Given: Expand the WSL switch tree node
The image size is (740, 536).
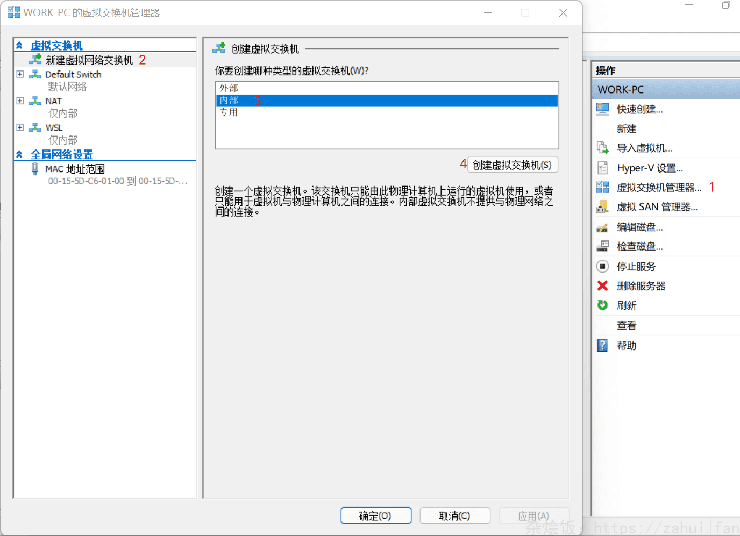Looking at the screenshot, I should tap(20, 127).
